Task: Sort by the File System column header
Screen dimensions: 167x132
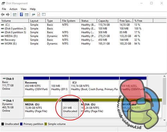Action: tap(70, 21)
